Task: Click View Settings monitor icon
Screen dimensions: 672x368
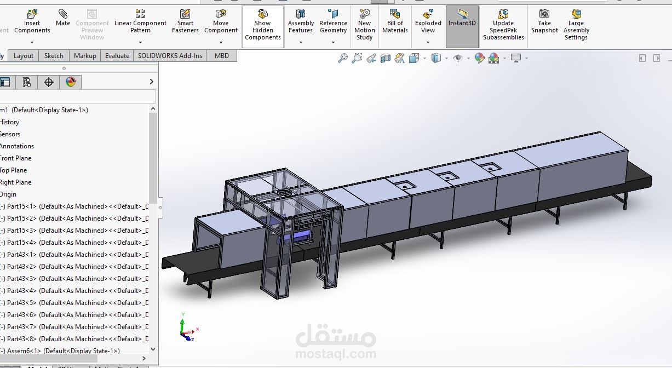Action: 516,58
